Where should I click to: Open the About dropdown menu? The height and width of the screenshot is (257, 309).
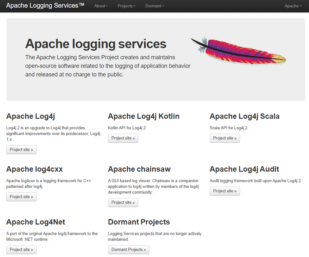[x=101, y=6]
